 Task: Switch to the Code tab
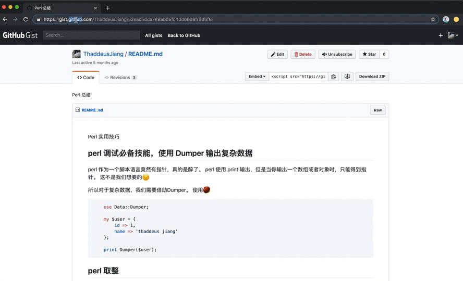pyautogui.click(x=86, y=78)
